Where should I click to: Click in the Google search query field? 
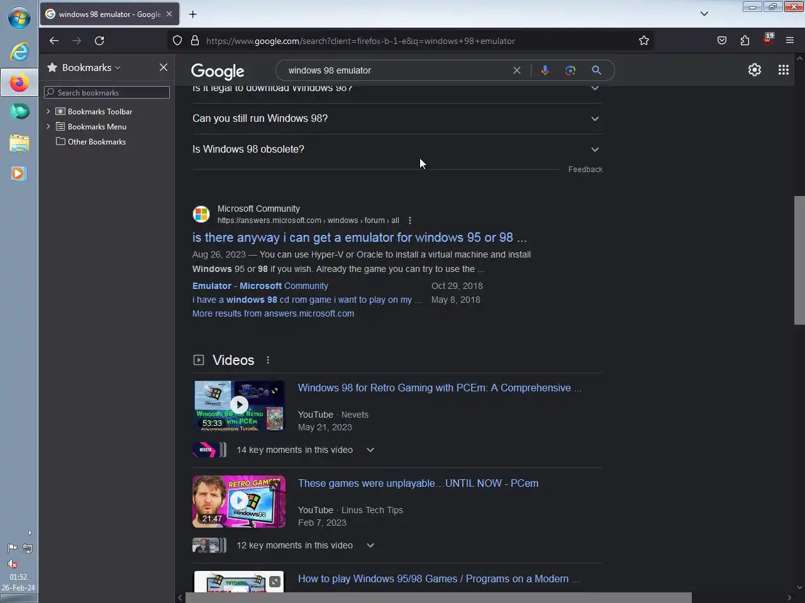click(x=395, y=70)
